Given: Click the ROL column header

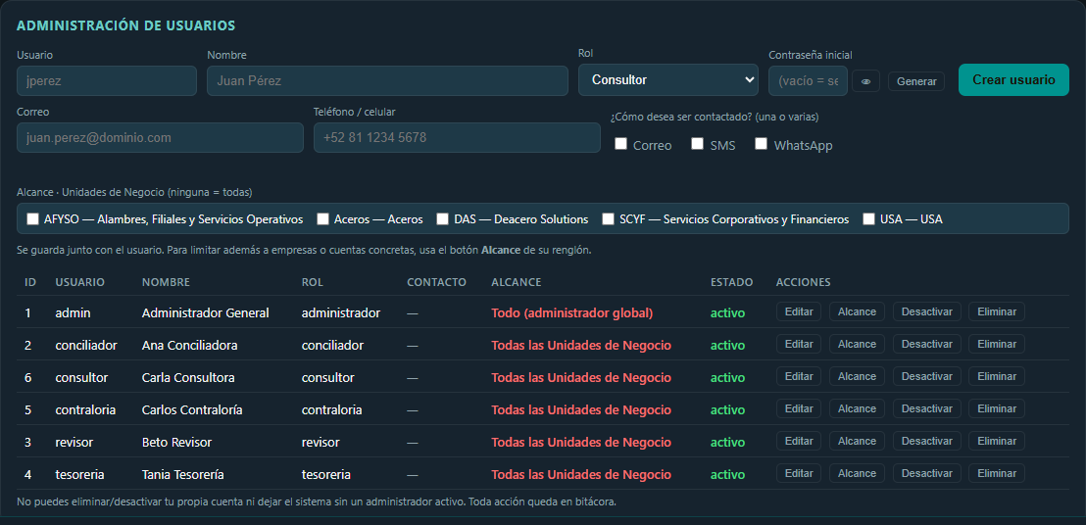Looking at the screenshot, I should (x=313, y=282).
